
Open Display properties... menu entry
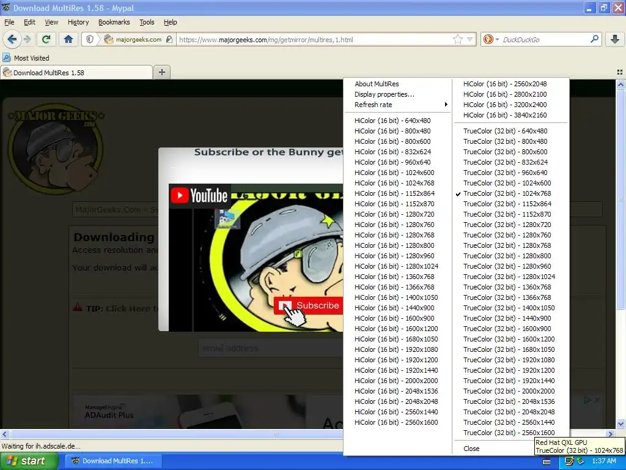coord(397,94)
